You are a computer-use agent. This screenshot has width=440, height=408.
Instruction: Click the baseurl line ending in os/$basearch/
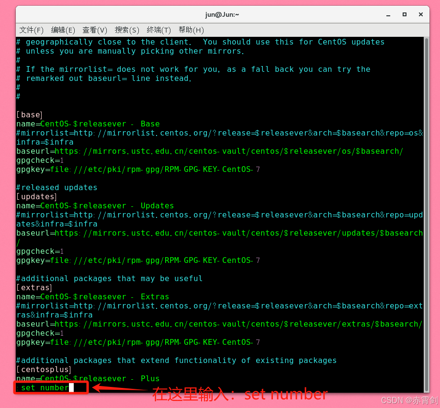[210, 151]
